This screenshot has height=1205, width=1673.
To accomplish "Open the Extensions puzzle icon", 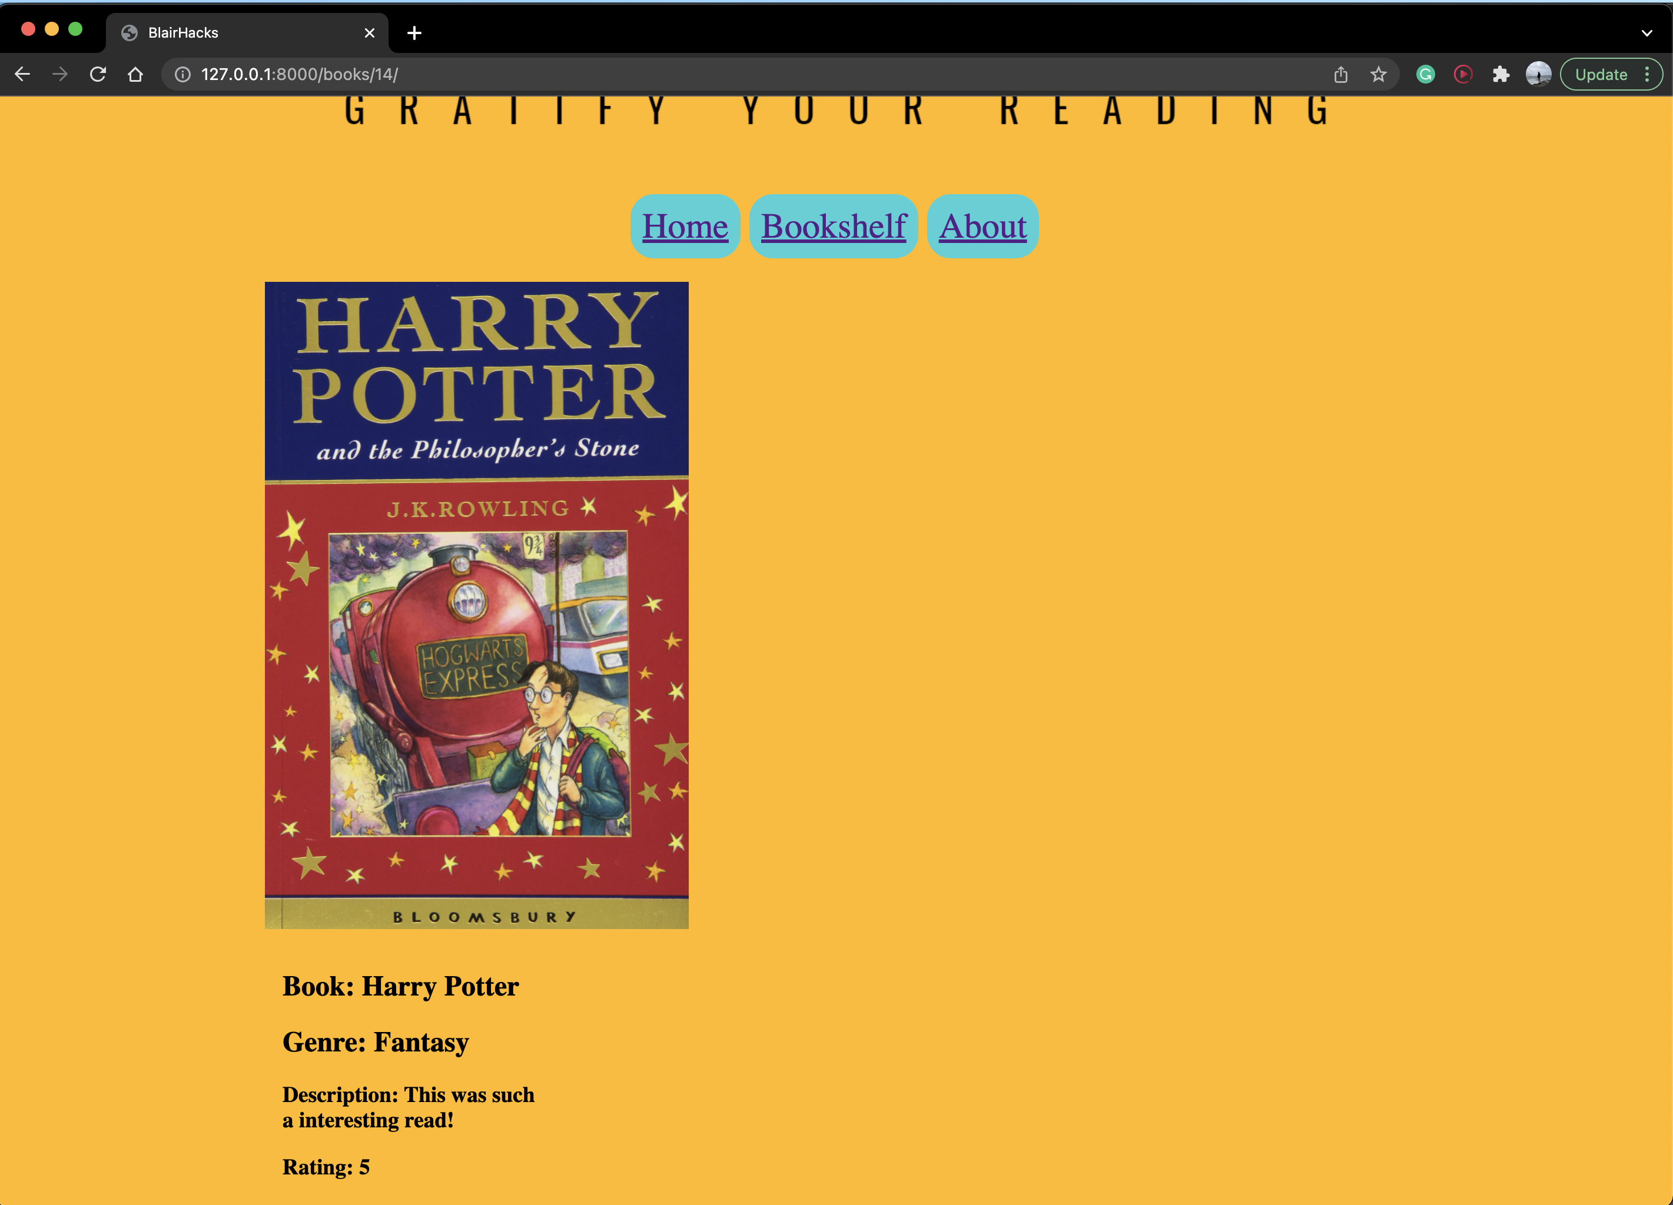I will (1501, 75).
